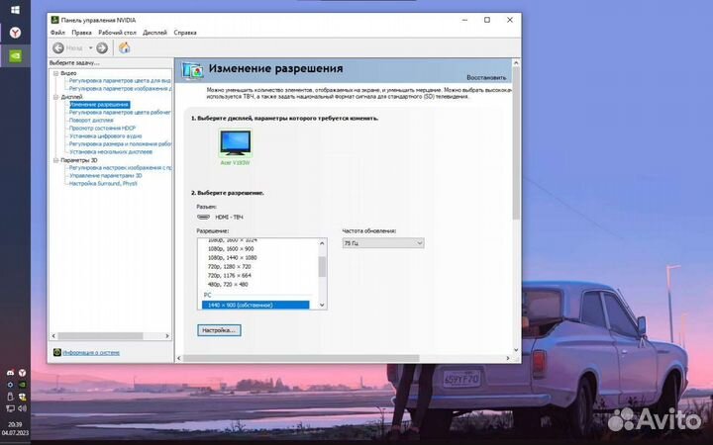This screenshot has height=445, width=713.
Task: Click task tree horizontal scroll left arrow
Action: pos(53,336)
